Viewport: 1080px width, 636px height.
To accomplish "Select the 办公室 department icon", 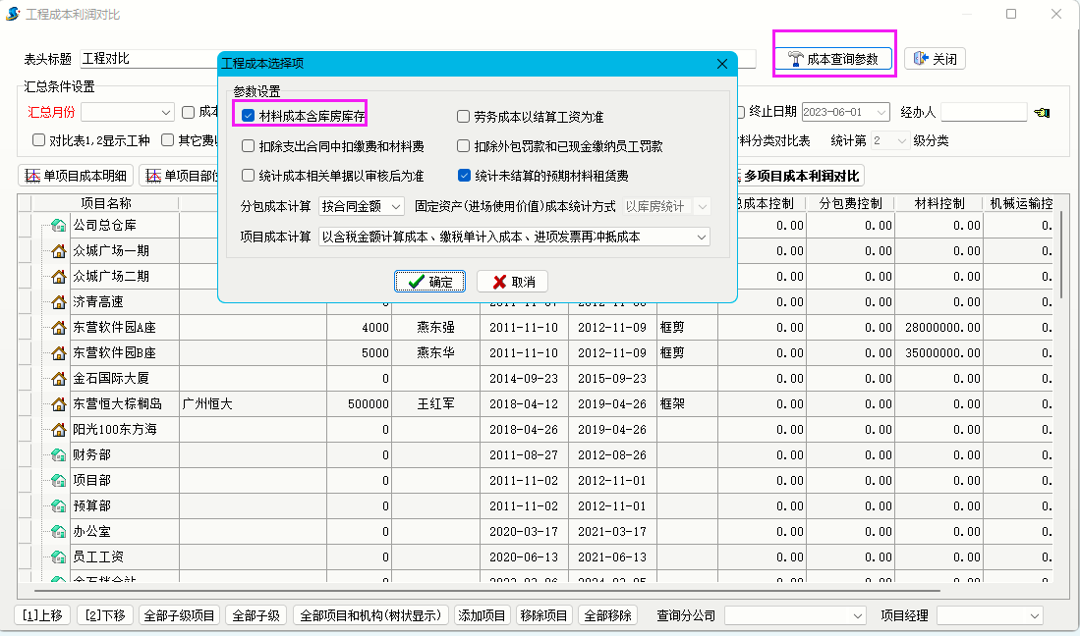I will click(59, 532).
